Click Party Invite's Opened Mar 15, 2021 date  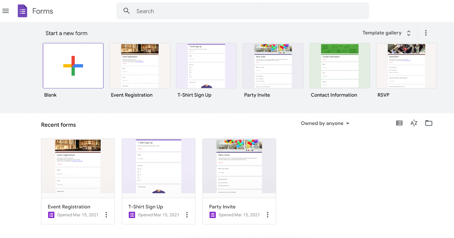tap(239, 215)
